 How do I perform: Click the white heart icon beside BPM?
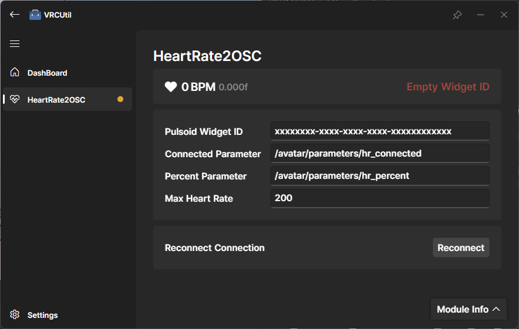tap(171, 87)
